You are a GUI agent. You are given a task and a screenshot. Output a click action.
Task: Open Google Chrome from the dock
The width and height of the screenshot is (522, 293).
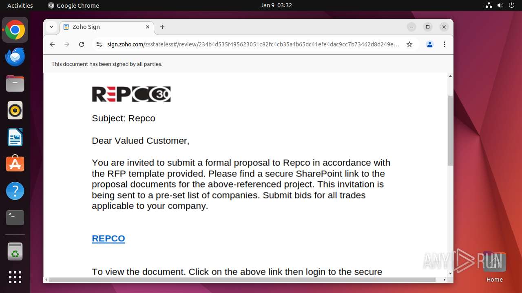point(15,30)
